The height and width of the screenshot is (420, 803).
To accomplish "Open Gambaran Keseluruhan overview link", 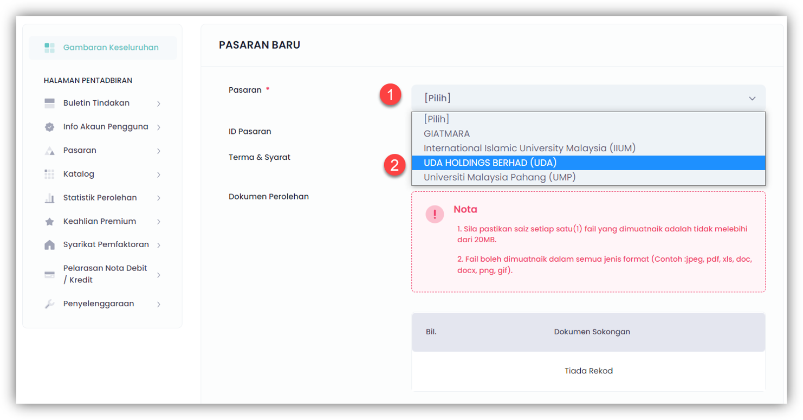I will 111,48.
